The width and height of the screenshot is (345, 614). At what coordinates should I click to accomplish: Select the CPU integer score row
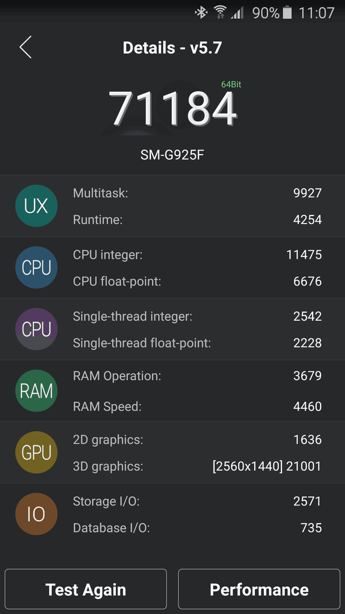point(197,255)
